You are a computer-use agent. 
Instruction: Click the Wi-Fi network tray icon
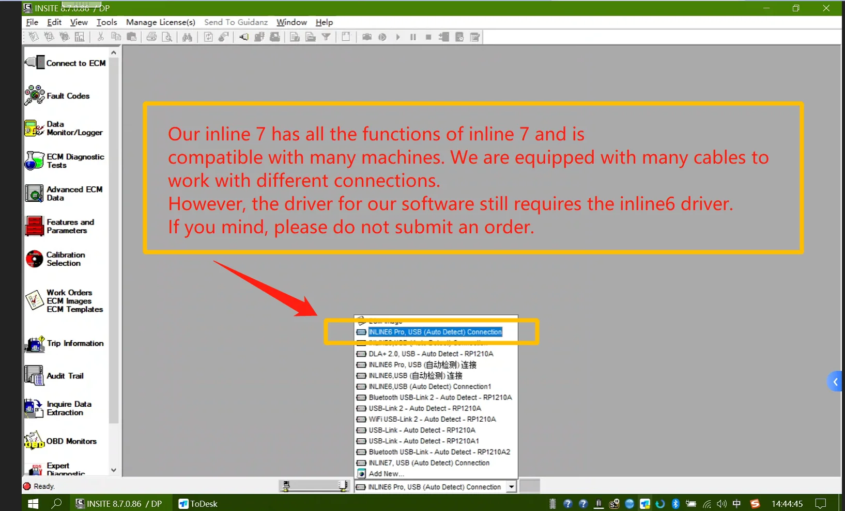tap(706, 503)
